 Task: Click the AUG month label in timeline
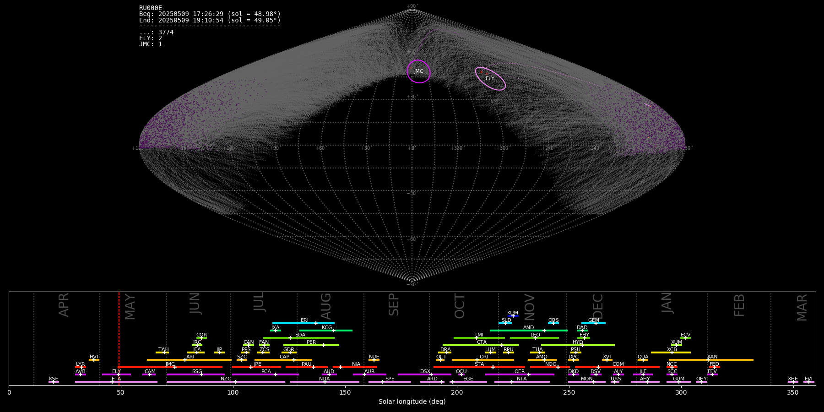326,306
